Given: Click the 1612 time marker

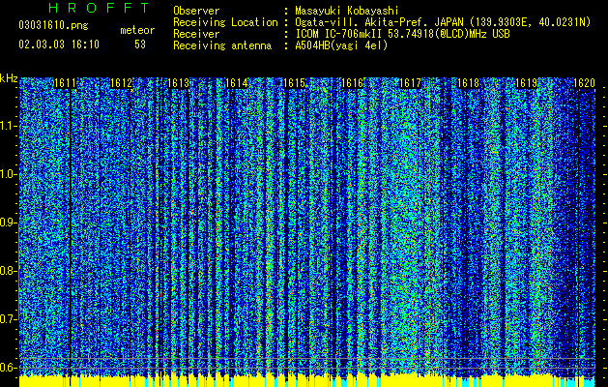Looking at the screenshot, I should tap(122, 83).
